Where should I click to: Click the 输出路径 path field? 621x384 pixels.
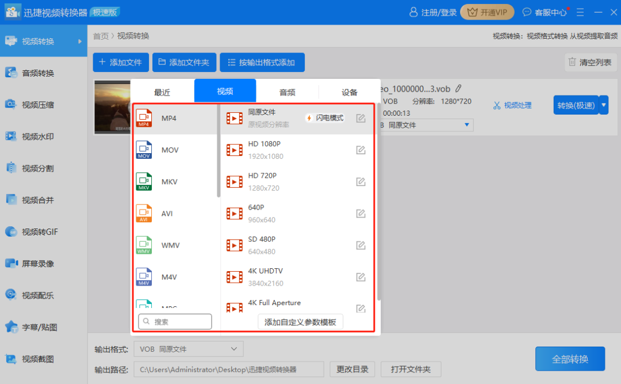tap(229, 370)
